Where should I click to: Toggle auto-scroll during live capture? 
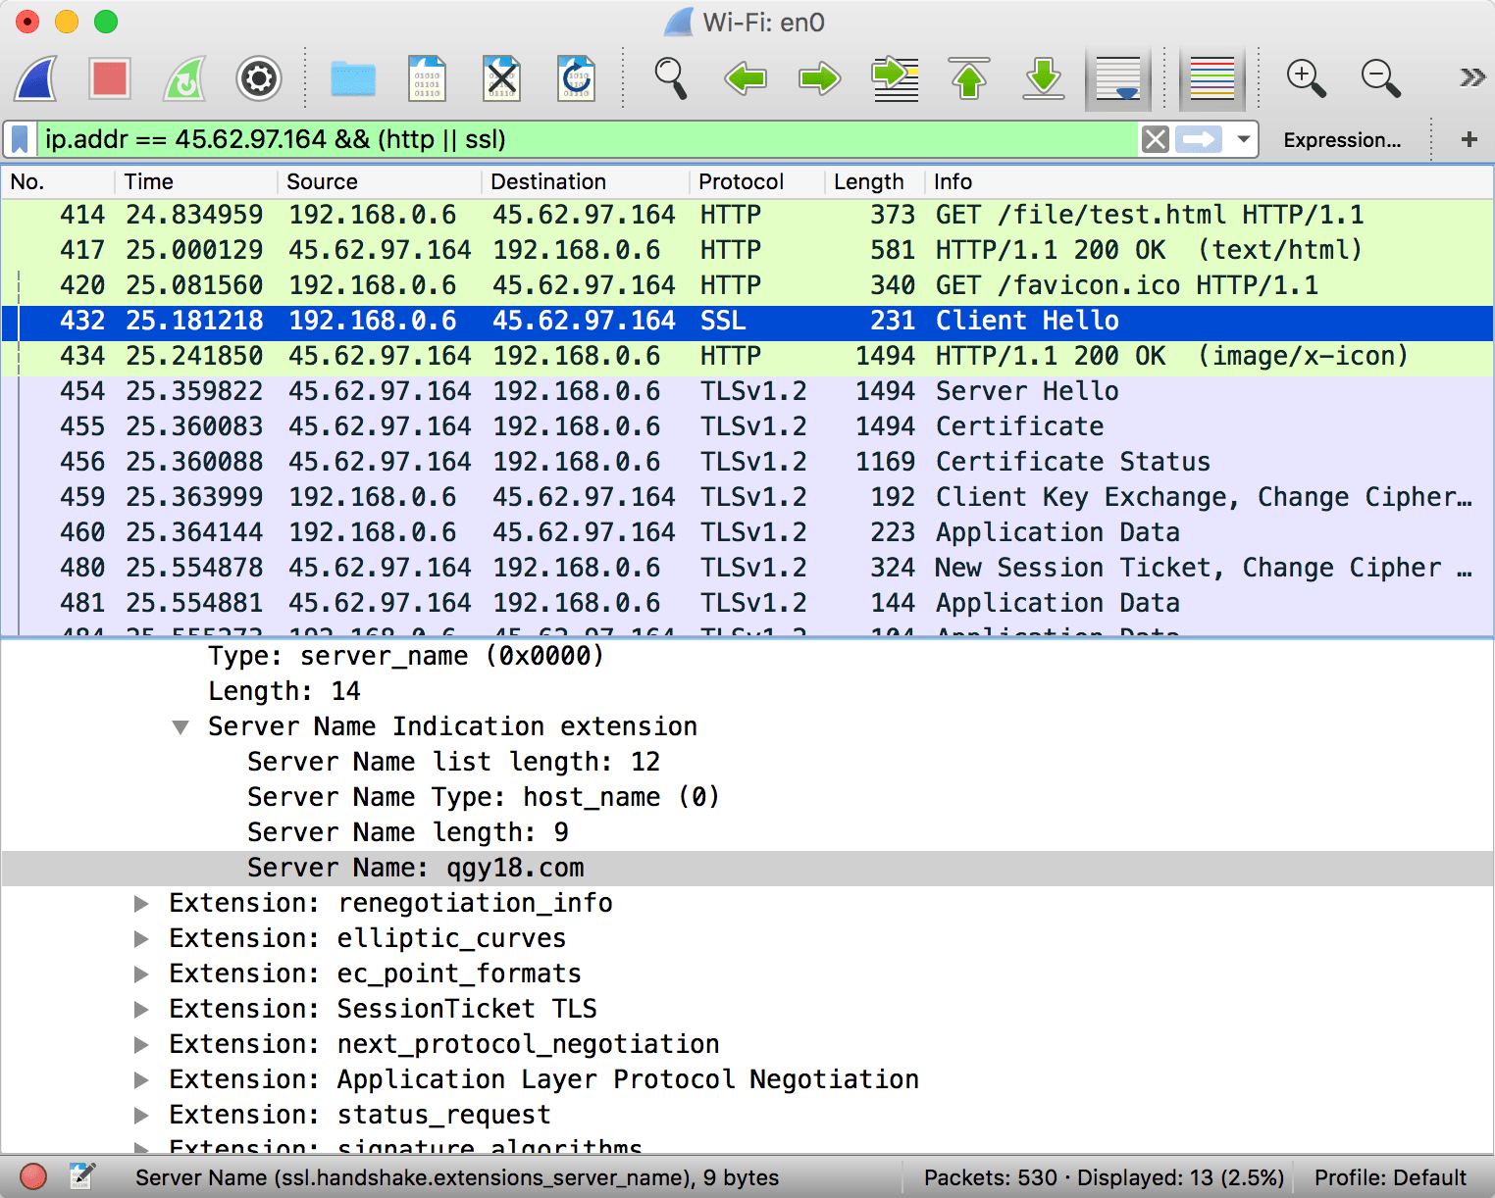tap(1118, 78)
